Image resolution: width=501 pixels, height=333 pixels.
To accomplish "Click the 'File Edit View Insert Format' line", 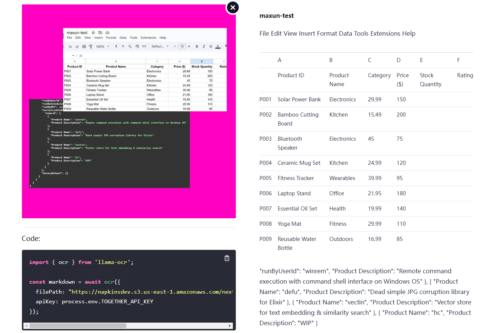I will click(x=337, y=33).
